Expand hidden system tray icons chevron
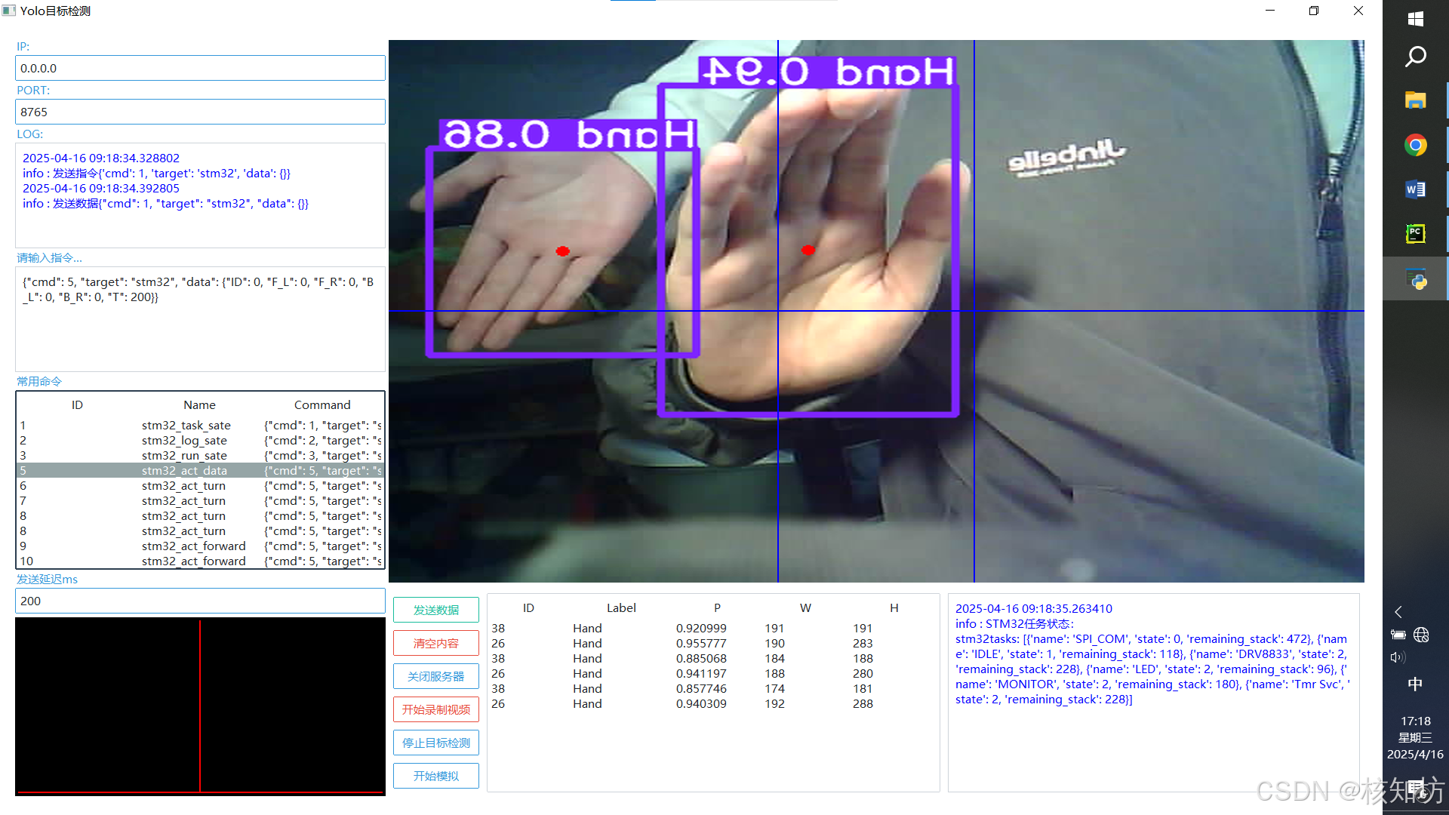Image resolution: width=1449 pixels, height=815 pixels. (x=1398, y=612)
